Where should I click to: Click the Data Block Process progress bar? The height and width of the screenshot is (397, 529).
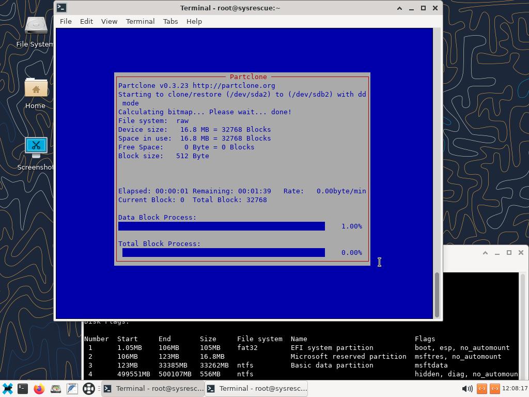click(221, 226)
